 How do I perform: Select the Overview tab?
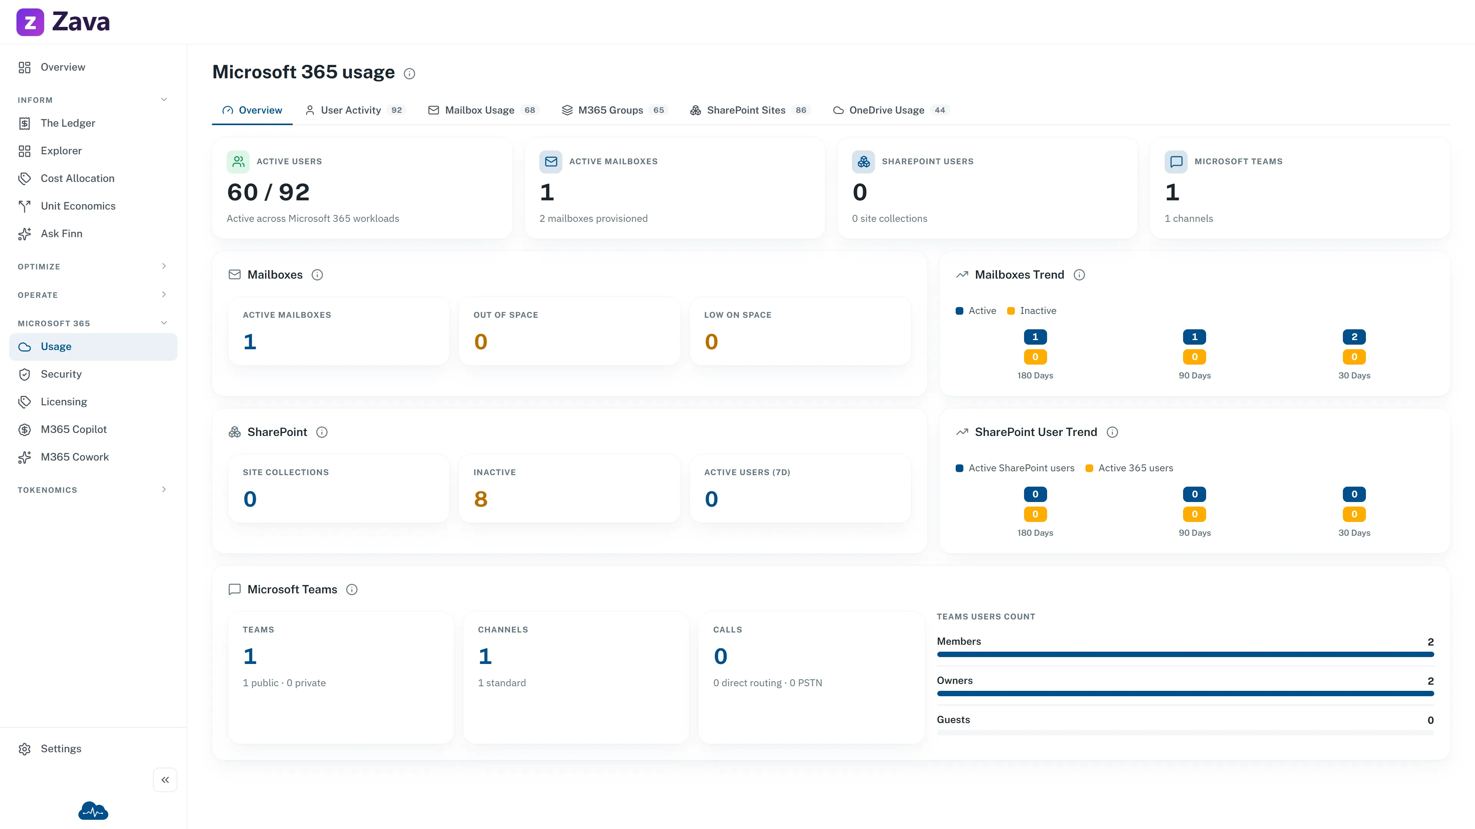point(252,110)
